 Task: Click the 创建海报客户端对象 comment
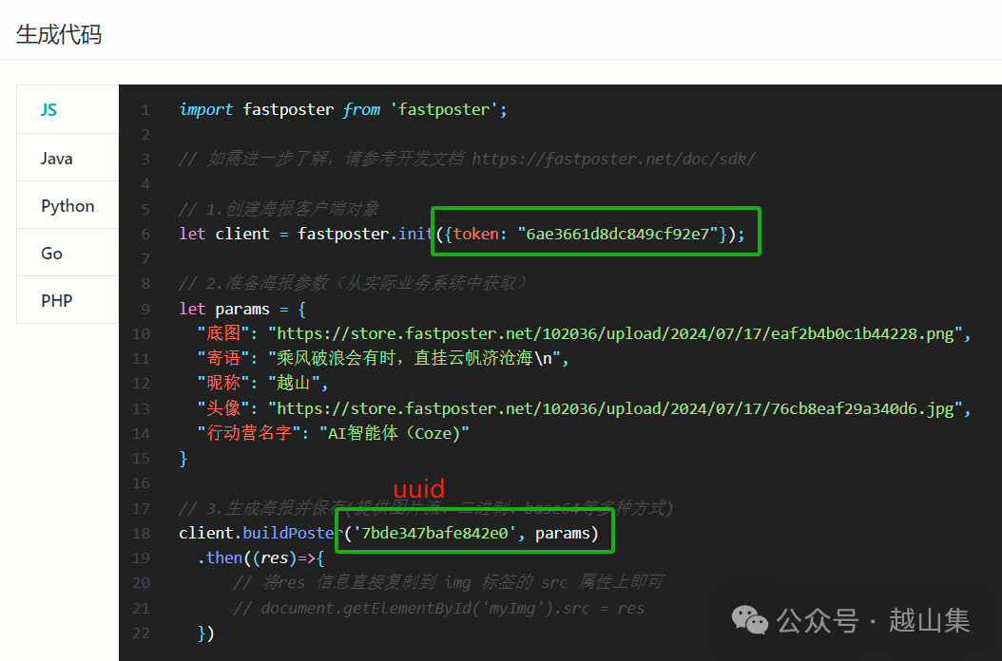tap(279, 208)
